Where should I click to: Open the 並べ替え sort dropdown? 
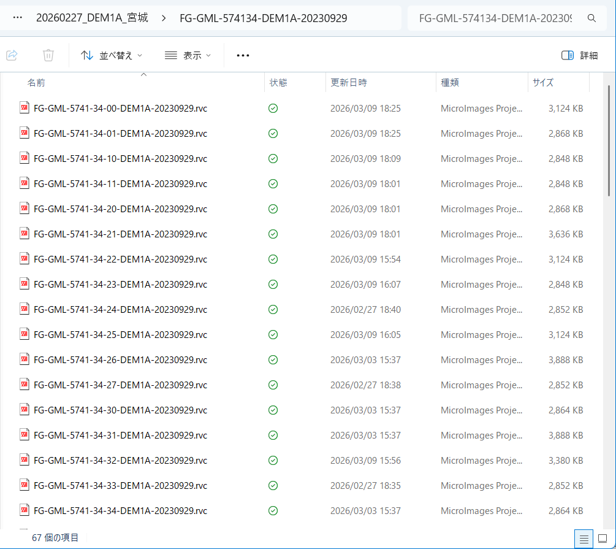pos(112,55)
